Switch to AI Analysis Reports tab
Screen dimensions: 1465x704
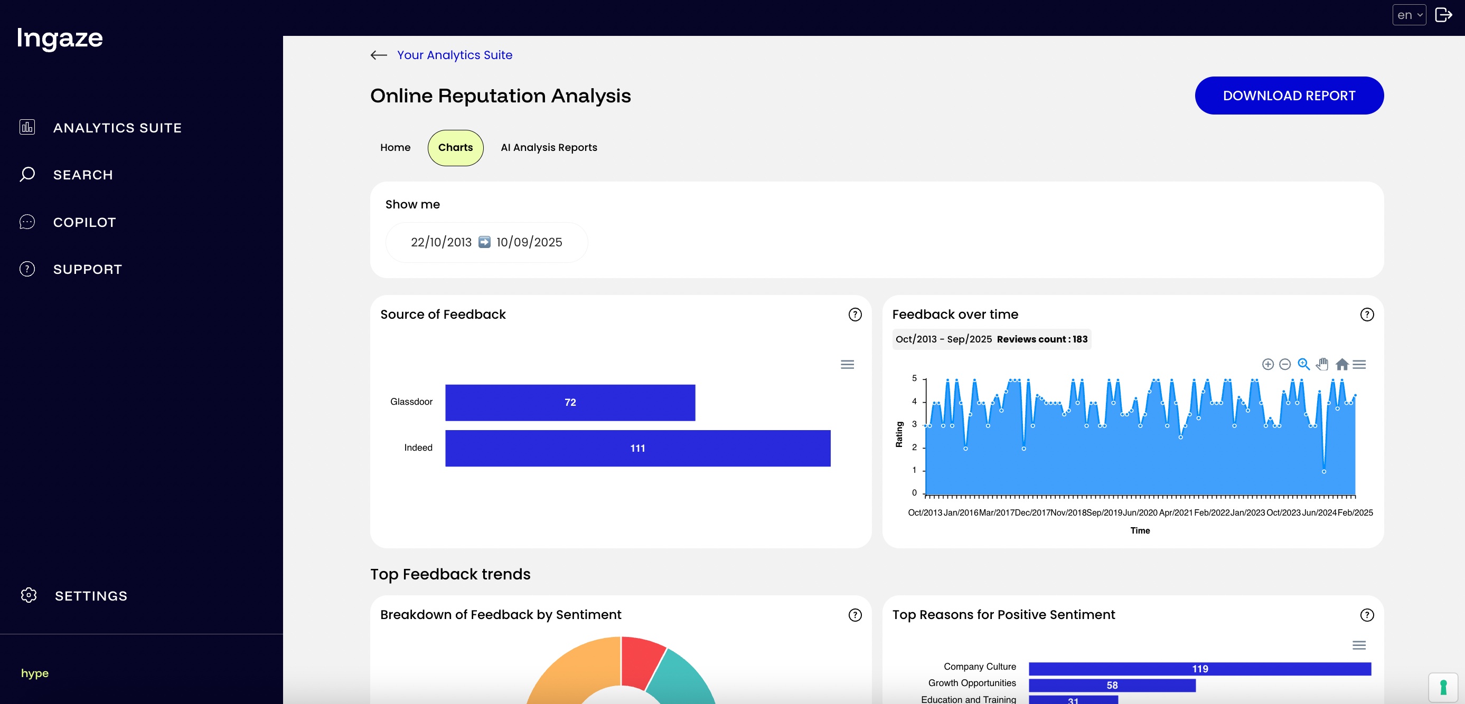click(548, 147)
